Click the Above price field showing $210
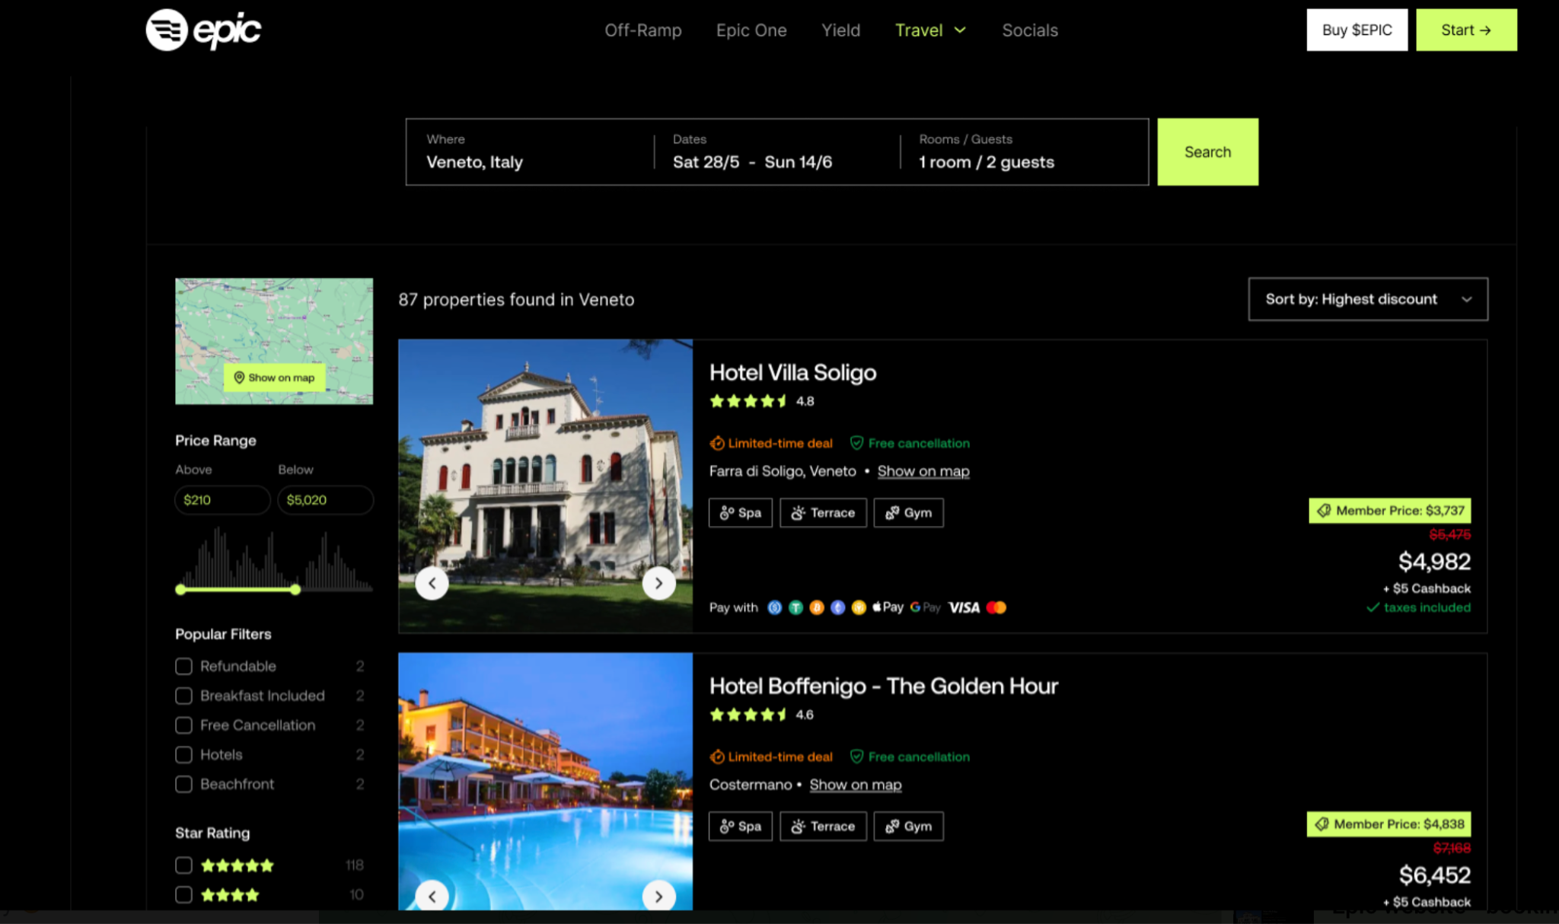 pos(222,500)
